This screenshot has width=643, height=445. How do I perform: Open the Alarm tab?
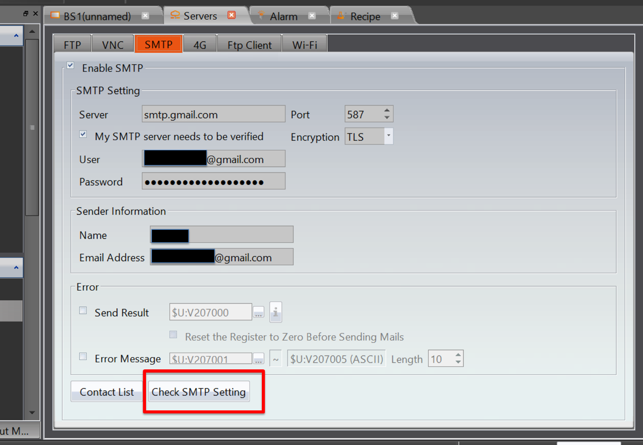pos(284,16)
